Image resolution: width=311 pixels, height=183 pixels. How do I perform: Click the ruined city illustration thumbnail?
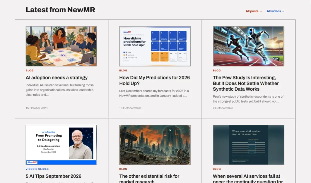[155, 145]
